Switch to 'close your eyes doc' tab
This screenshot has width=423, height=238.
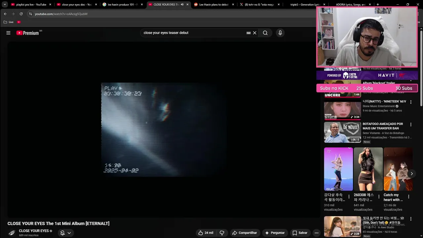point(77,5)
